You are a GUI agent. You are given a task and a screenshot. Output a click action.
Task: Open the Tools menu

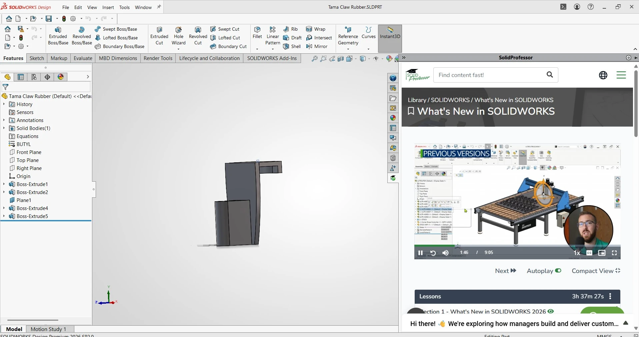point(124,7)
